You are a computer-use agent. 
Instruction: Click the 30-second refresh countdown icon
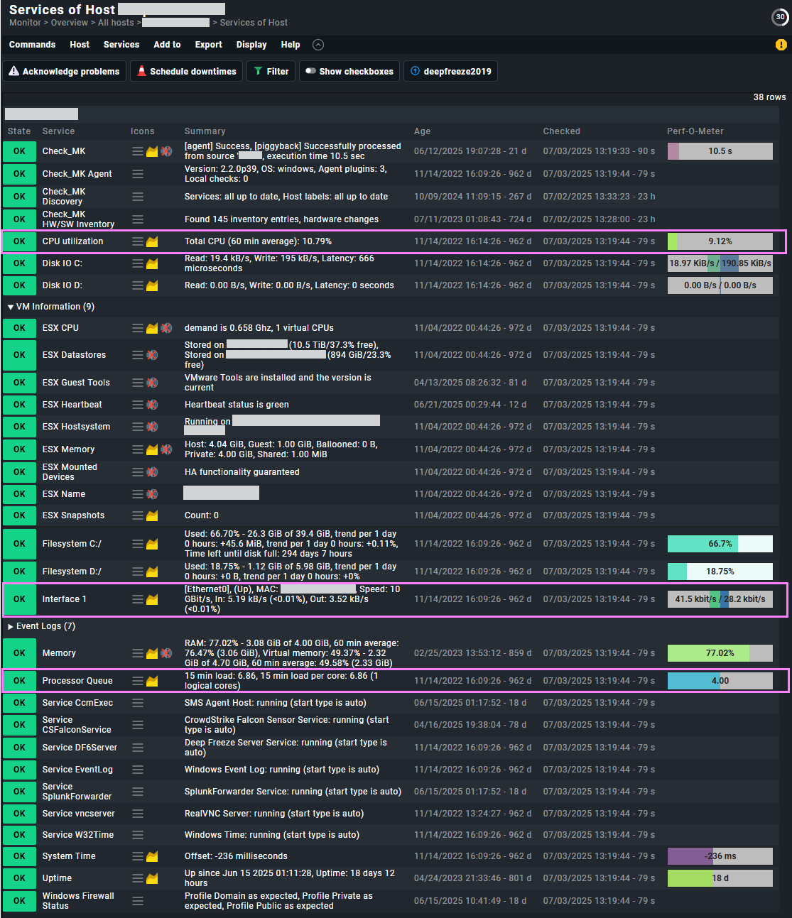(x=780, y=17)
